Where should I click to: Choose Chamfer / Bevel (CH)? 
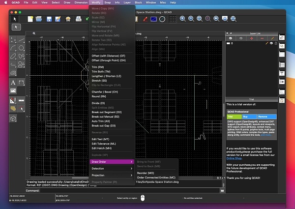[x=112, y=92]
